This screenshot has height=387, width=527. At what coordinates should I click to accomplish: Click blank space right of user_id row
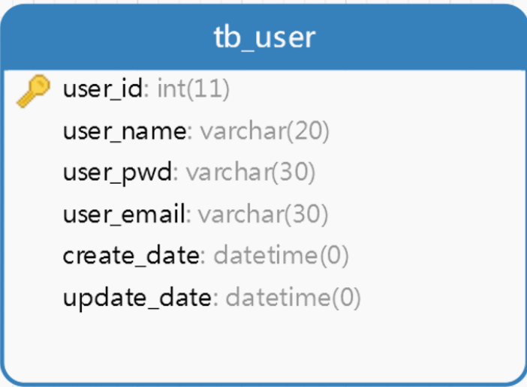[376, 89]
